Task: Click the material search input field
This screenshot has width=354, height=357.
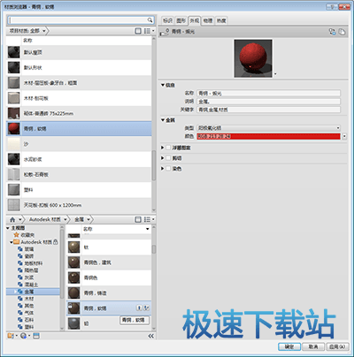Action: (x=77, y=20)
